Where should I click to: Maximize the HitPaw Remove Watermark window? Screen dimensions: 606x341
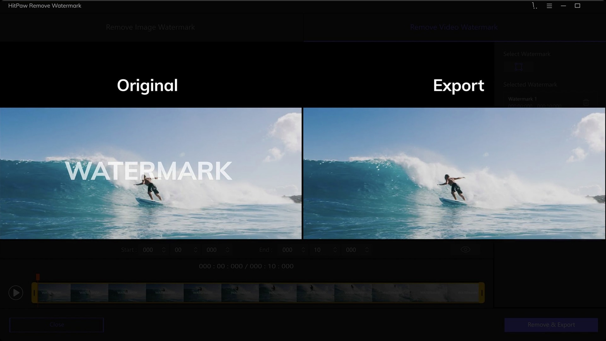(x=577, y=6)
